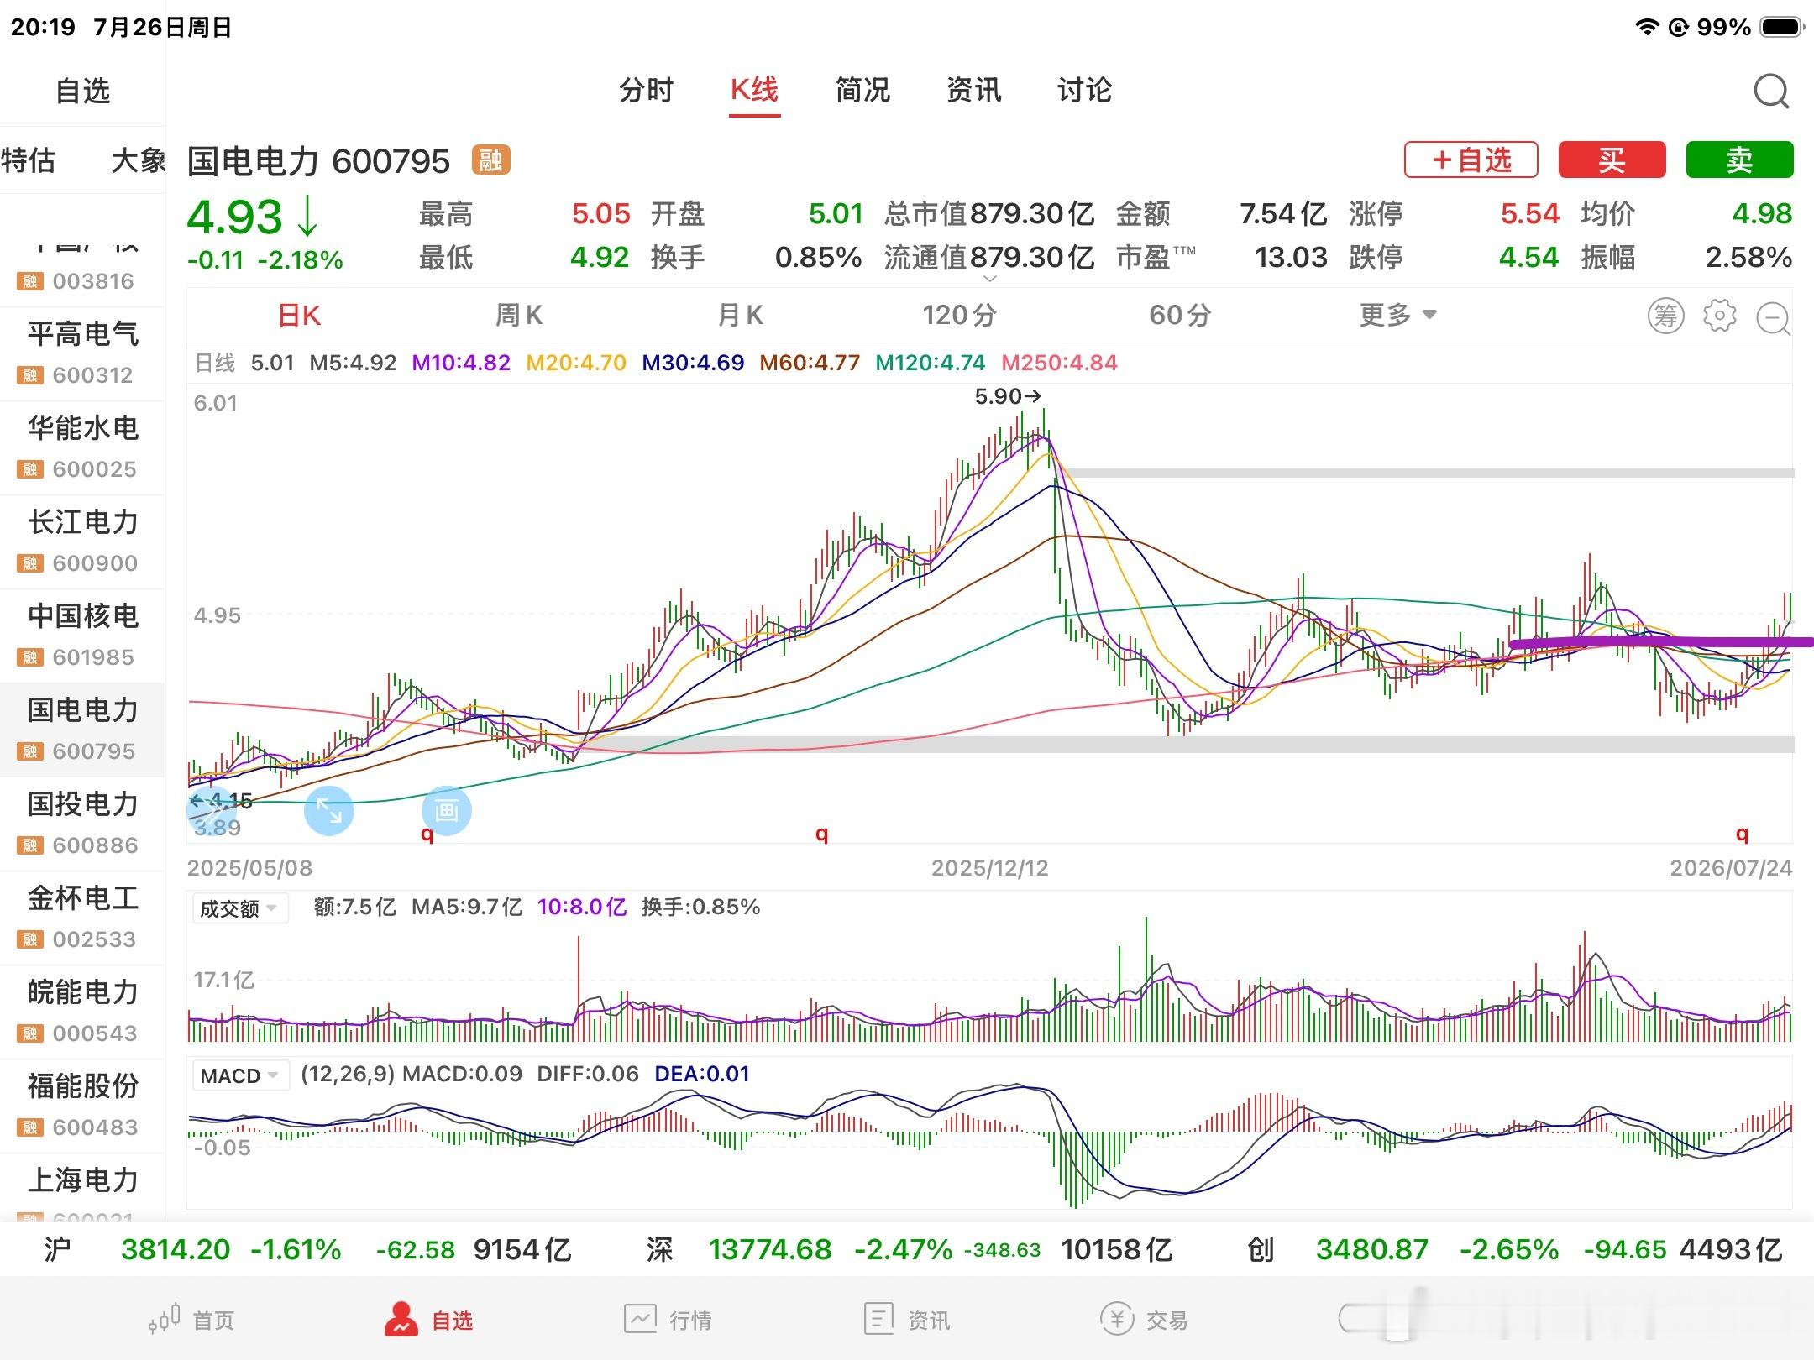Tap the 画 drawing tool bubble
Viewport: 1814px width, 1360px height.
pyautogui.click(x=446, y=811)
